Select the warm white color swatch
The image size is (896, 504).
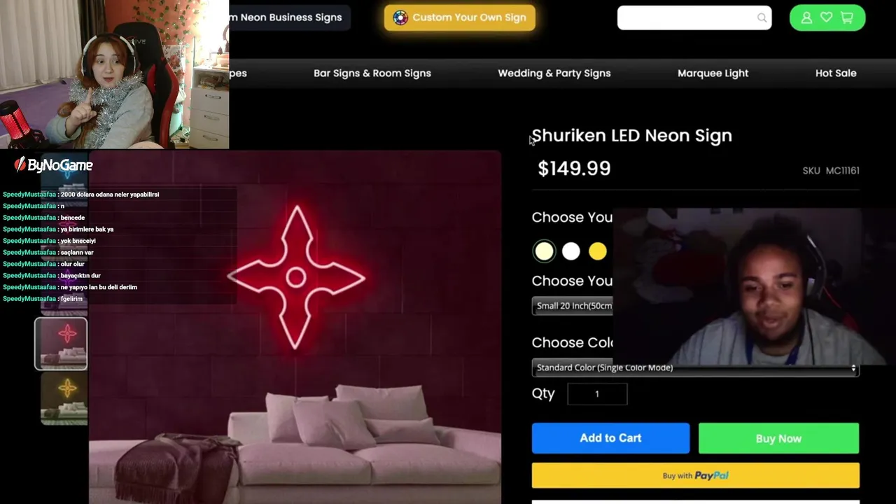(544, 251)
